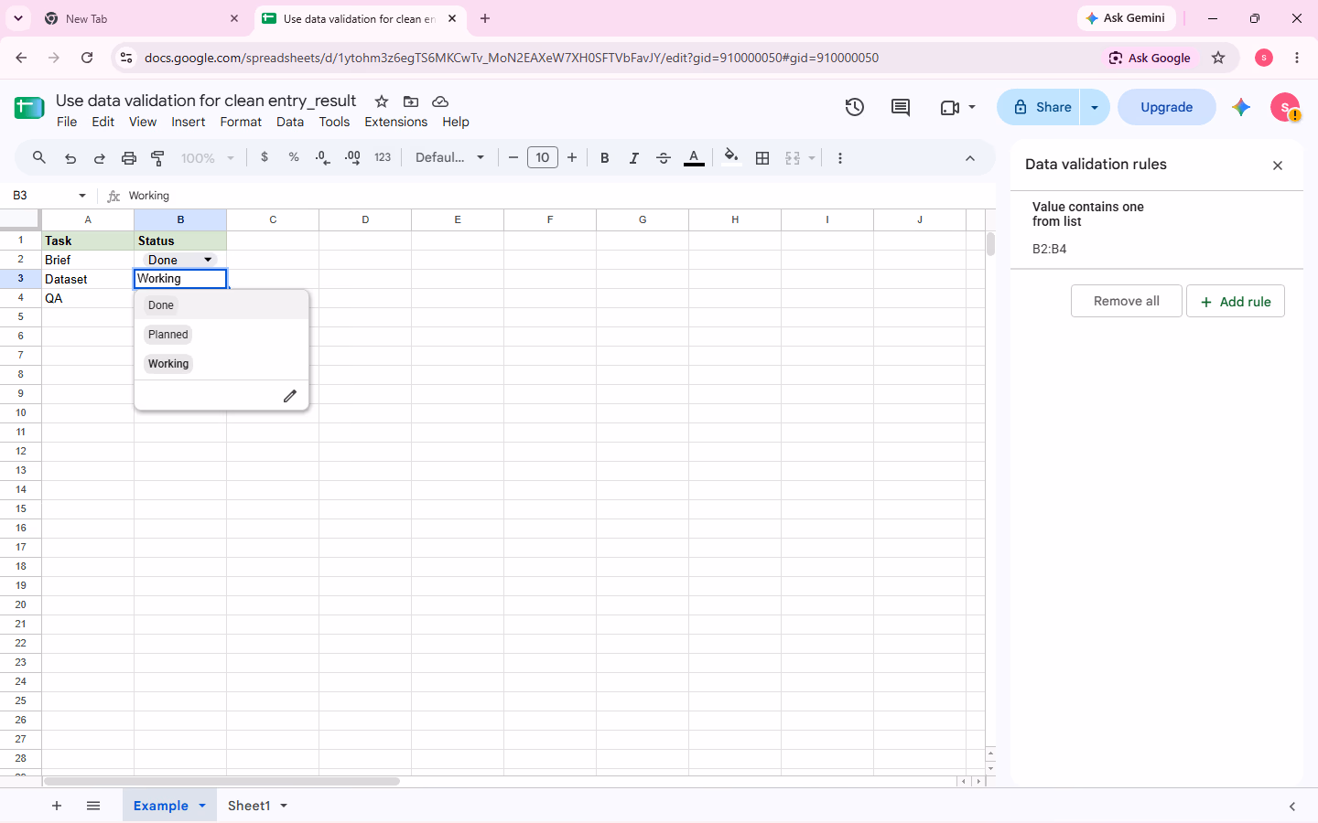Open the Format menu
The width and height of the screenshot is (1318, 823).
(241, 122)
